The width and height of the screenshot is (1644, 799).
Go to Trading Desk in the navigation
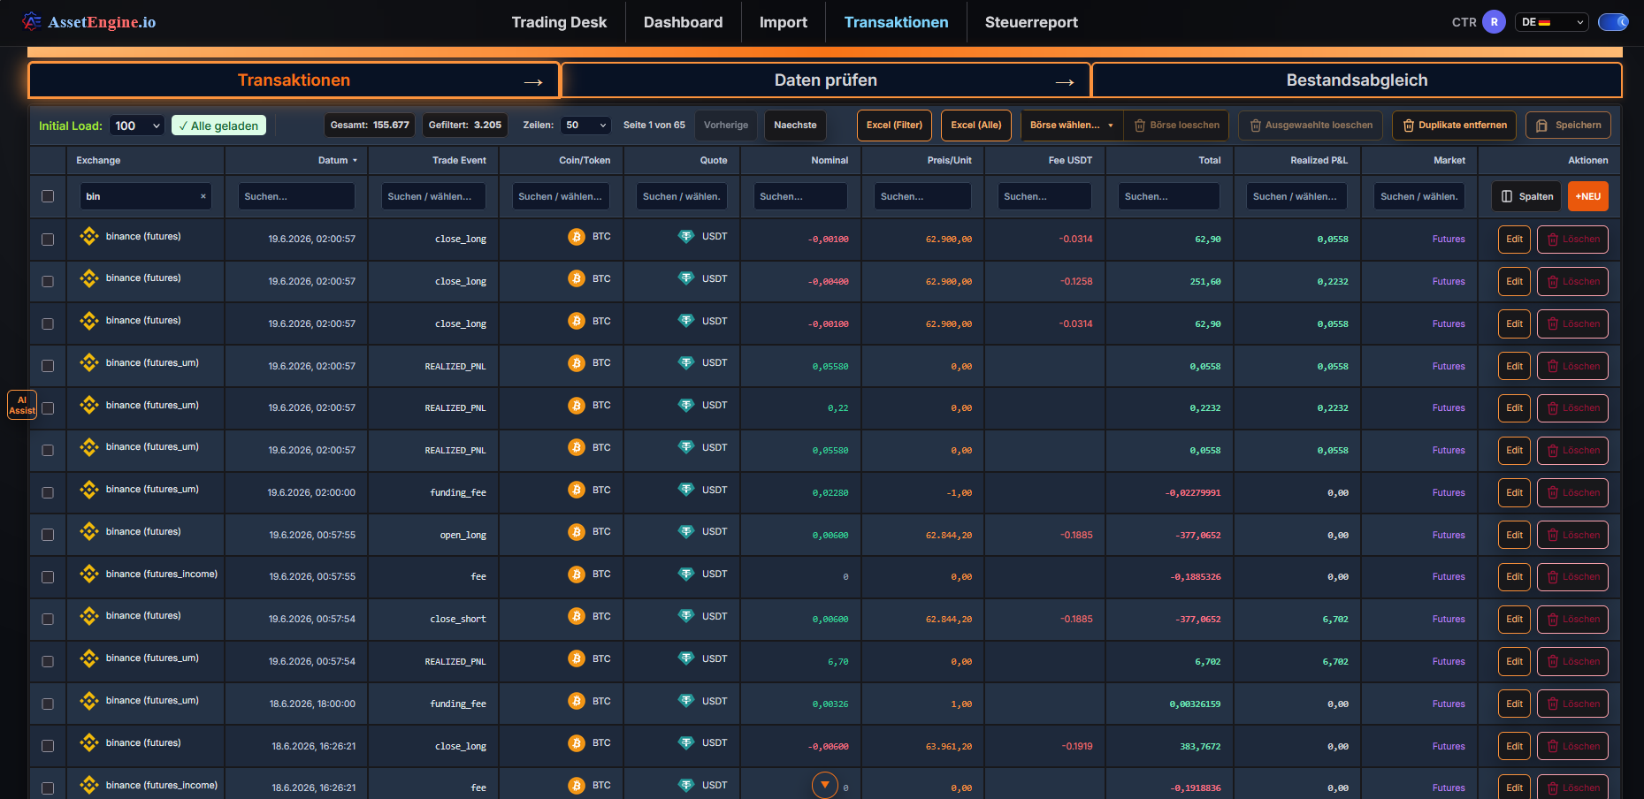559,22
